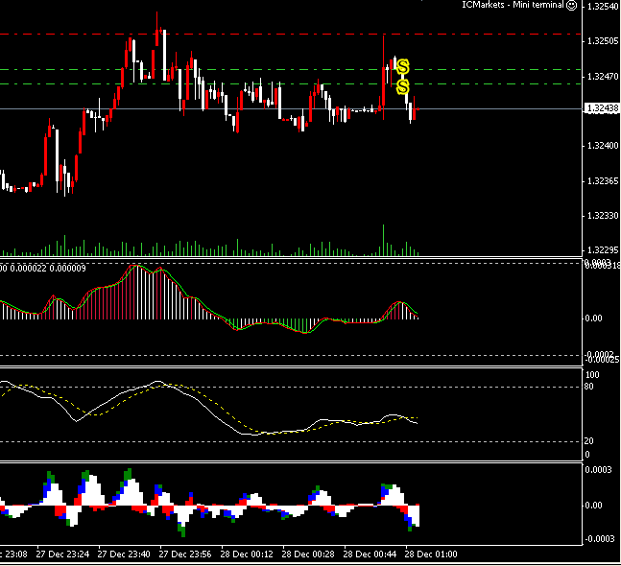Click the 27 Dec 23:24 time label

coord(62,554)
